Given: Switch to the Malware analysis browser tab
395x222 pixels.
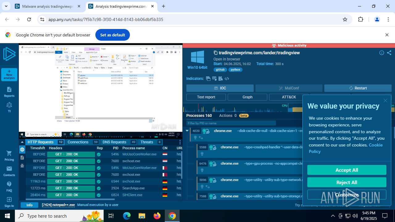Looking at the screenshot, I should 48,6.
